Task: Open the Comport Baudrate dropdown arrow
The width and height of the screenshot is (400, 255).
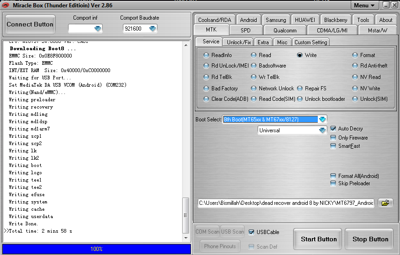Action: [x=153, y=29]
